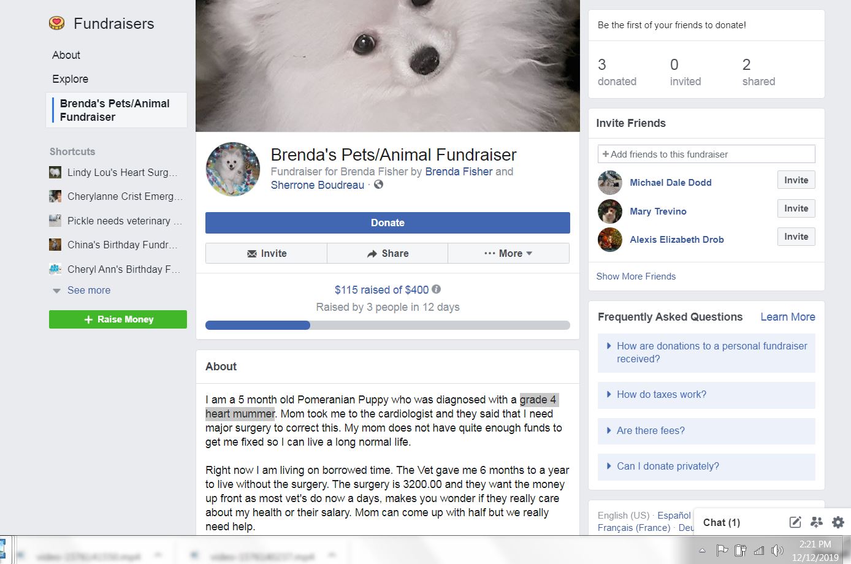This screenshot has width=851, height=564.
Task: Click Mary Trevino's avatar
Action: tap(610, 211)
